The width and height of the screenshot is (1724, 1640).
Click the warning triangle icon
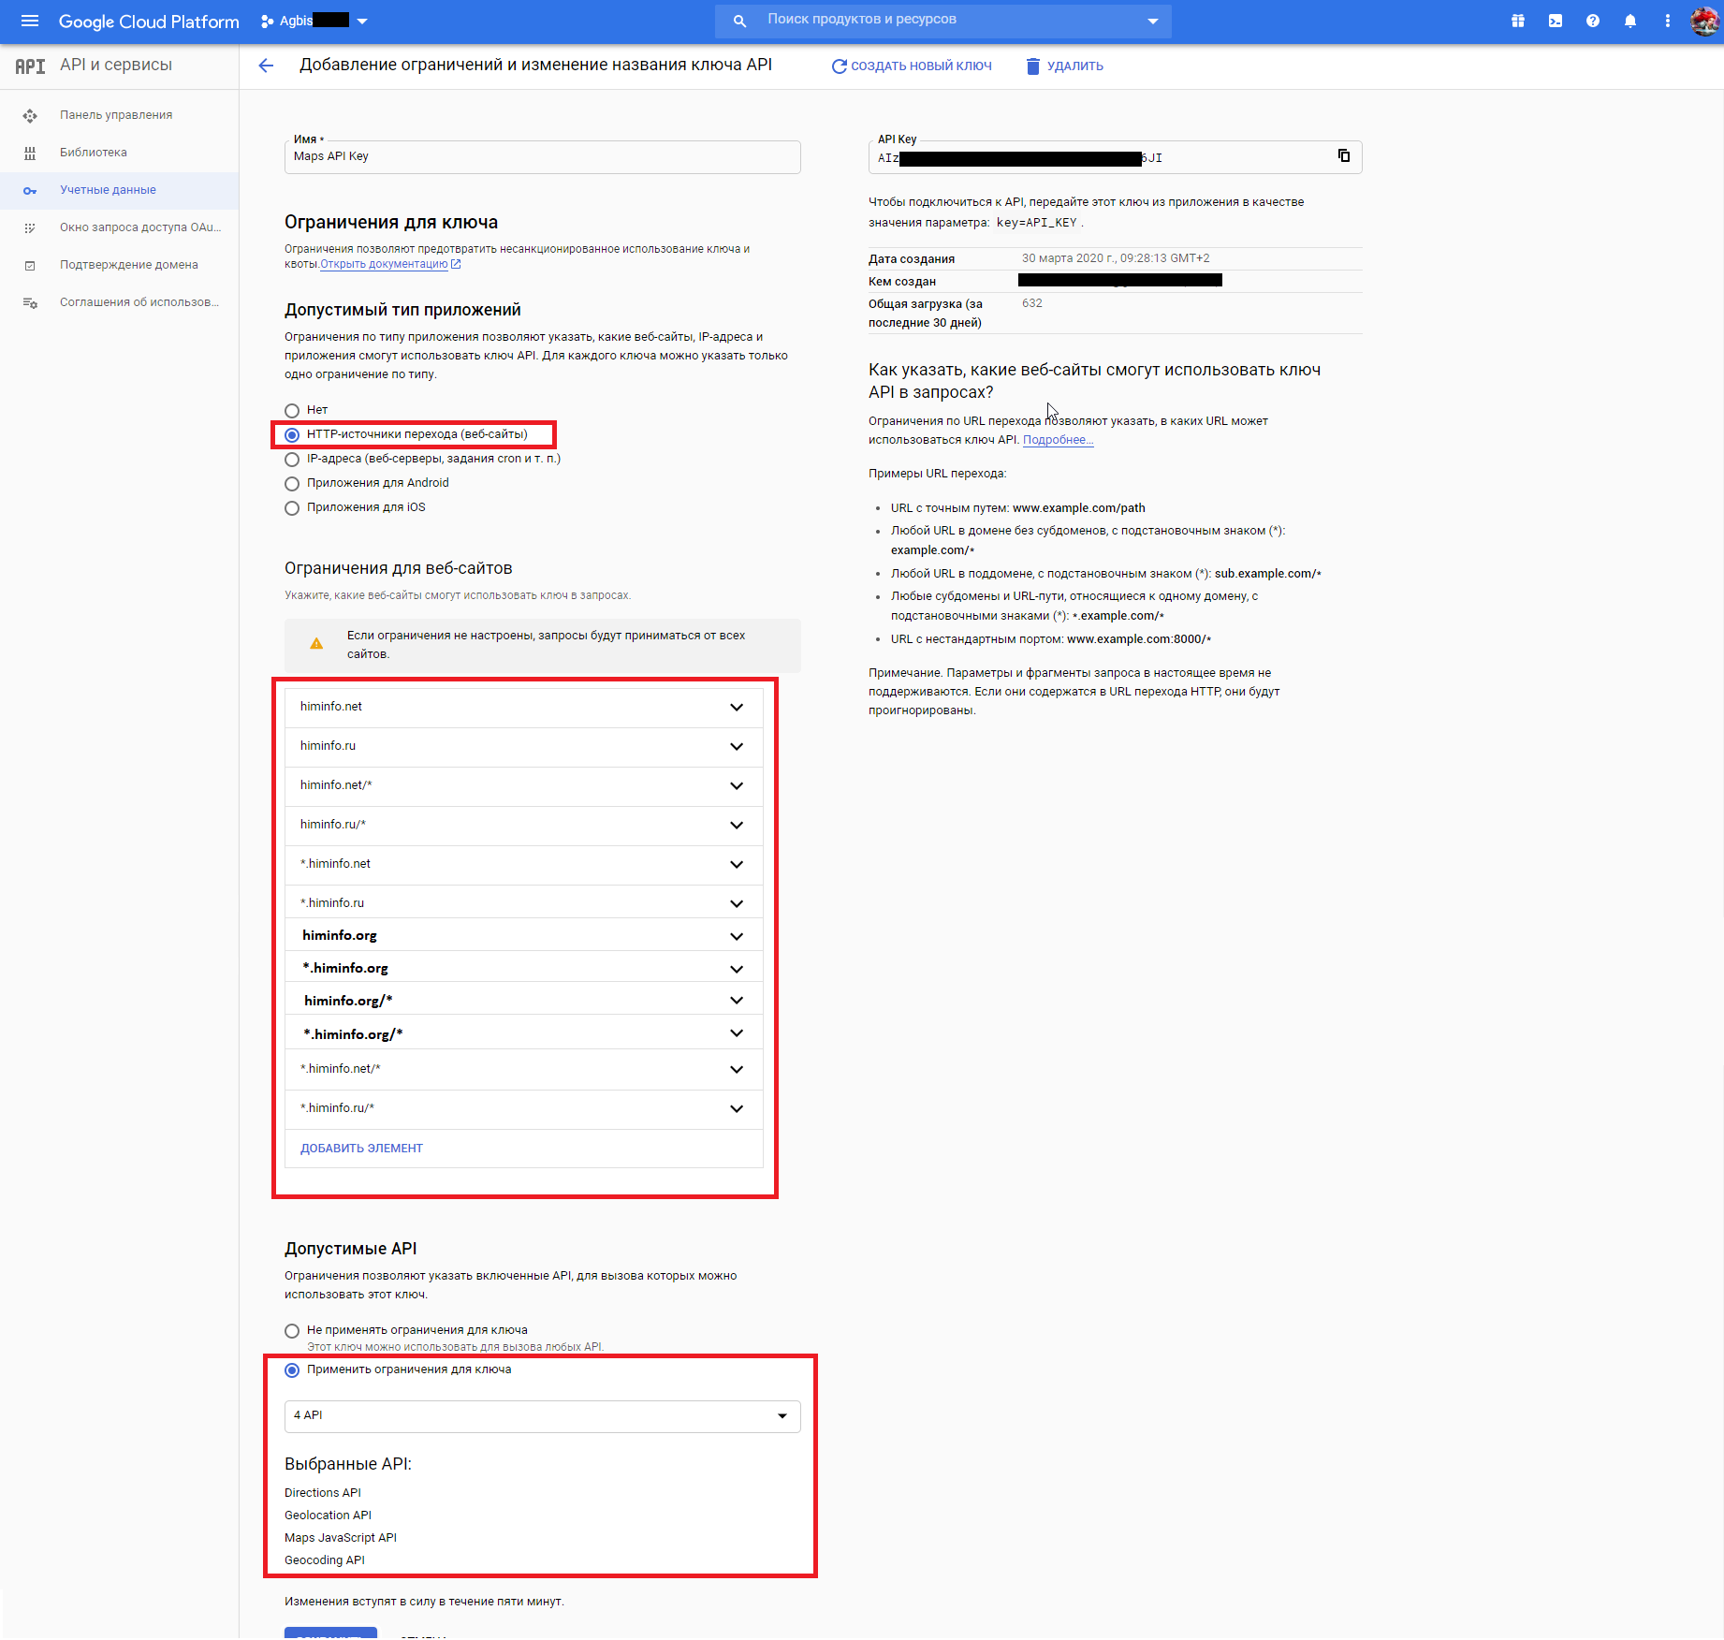point(316,644)
